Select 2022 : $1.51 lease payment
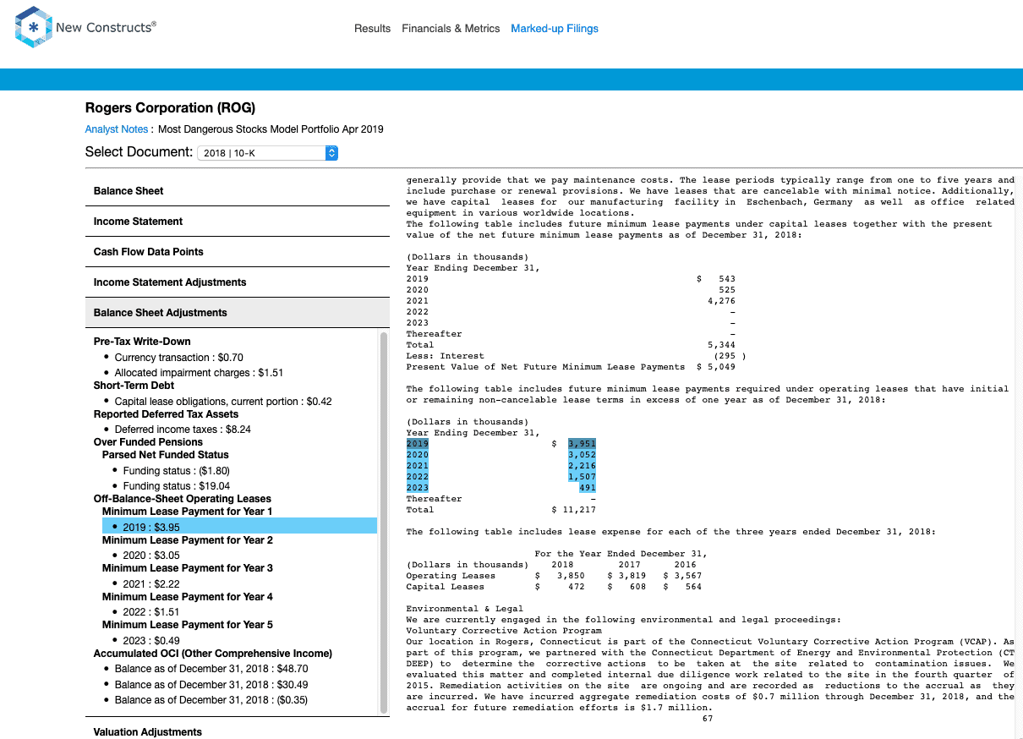The image size is (1023, 739). pos(151,612)
